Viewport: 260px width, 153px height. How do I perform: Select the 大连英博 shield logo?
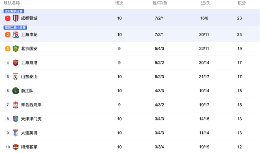pyautogui.click(x=15, y=133)
